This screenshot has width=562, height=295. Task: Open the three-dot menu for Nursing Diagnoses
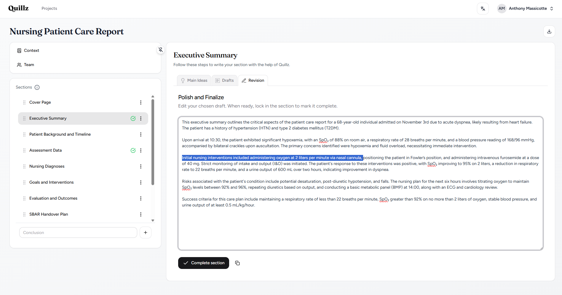[141, 166]
